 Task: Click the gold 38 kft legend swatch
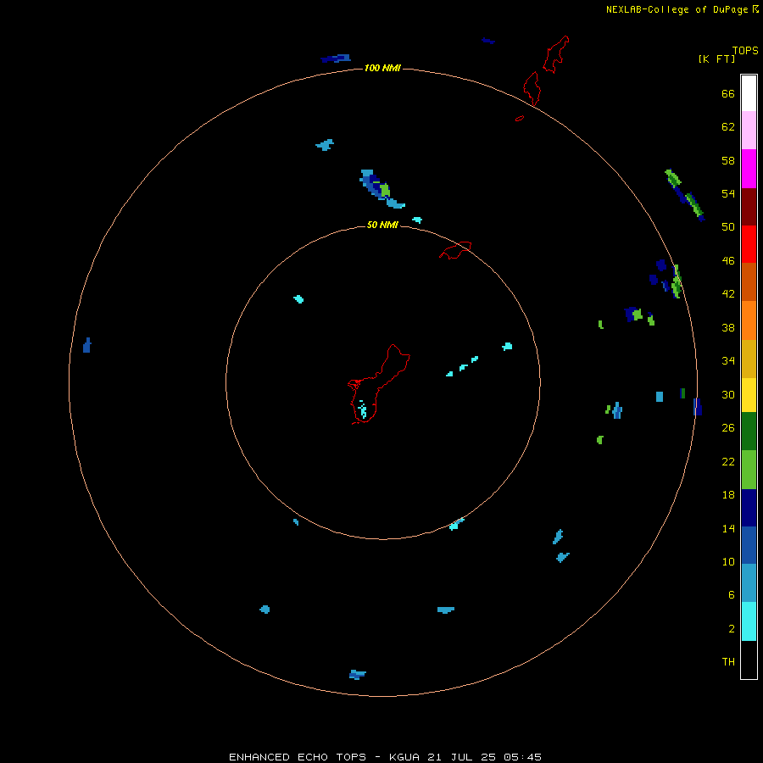click(749, 359)
